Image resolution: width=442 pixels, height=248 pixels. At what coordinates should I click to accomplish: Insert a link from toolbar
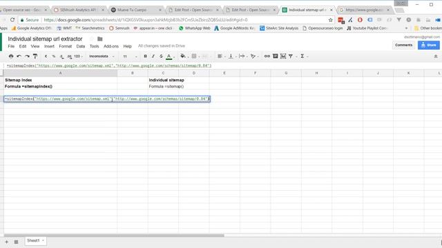pyautogui.click(x=267, y=56)
